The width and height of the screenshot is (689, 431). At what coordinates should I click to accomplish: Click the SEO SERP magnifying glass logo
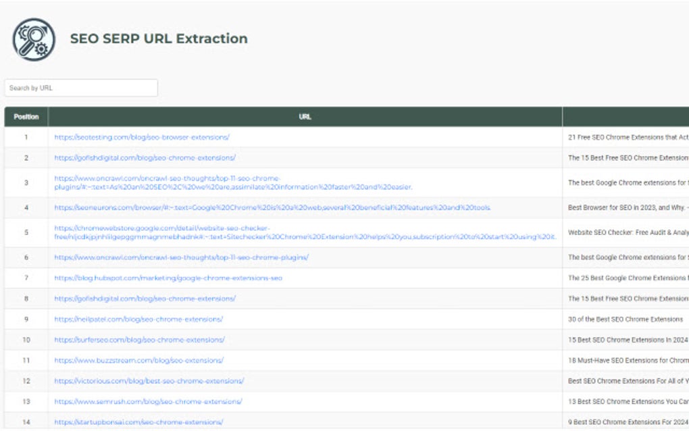(x=32, y=39)
